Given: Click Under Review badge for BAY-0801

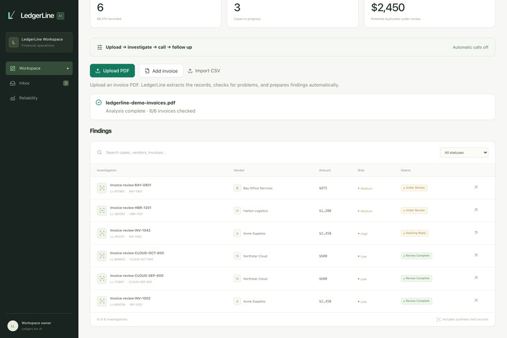Looking at the screenshot, I should (414, 188).
